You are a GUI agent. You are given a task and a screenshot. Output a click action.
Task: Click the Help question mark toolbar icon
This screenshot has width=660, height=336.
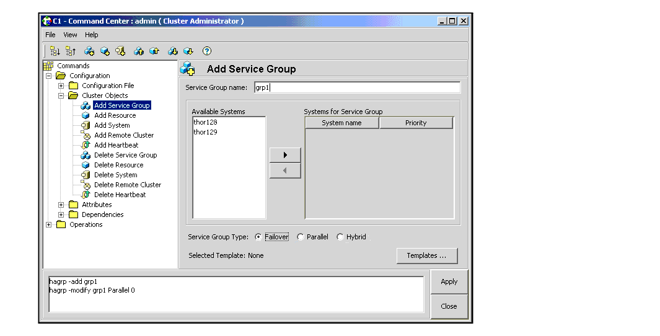(x=207, y=51)
